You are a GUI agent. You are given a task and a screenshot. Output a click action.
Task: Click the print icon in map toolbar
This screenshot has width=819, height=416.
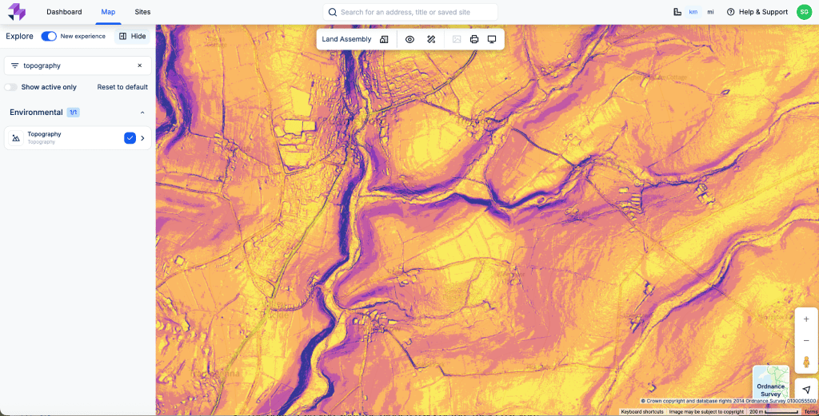tap(474, 39)
